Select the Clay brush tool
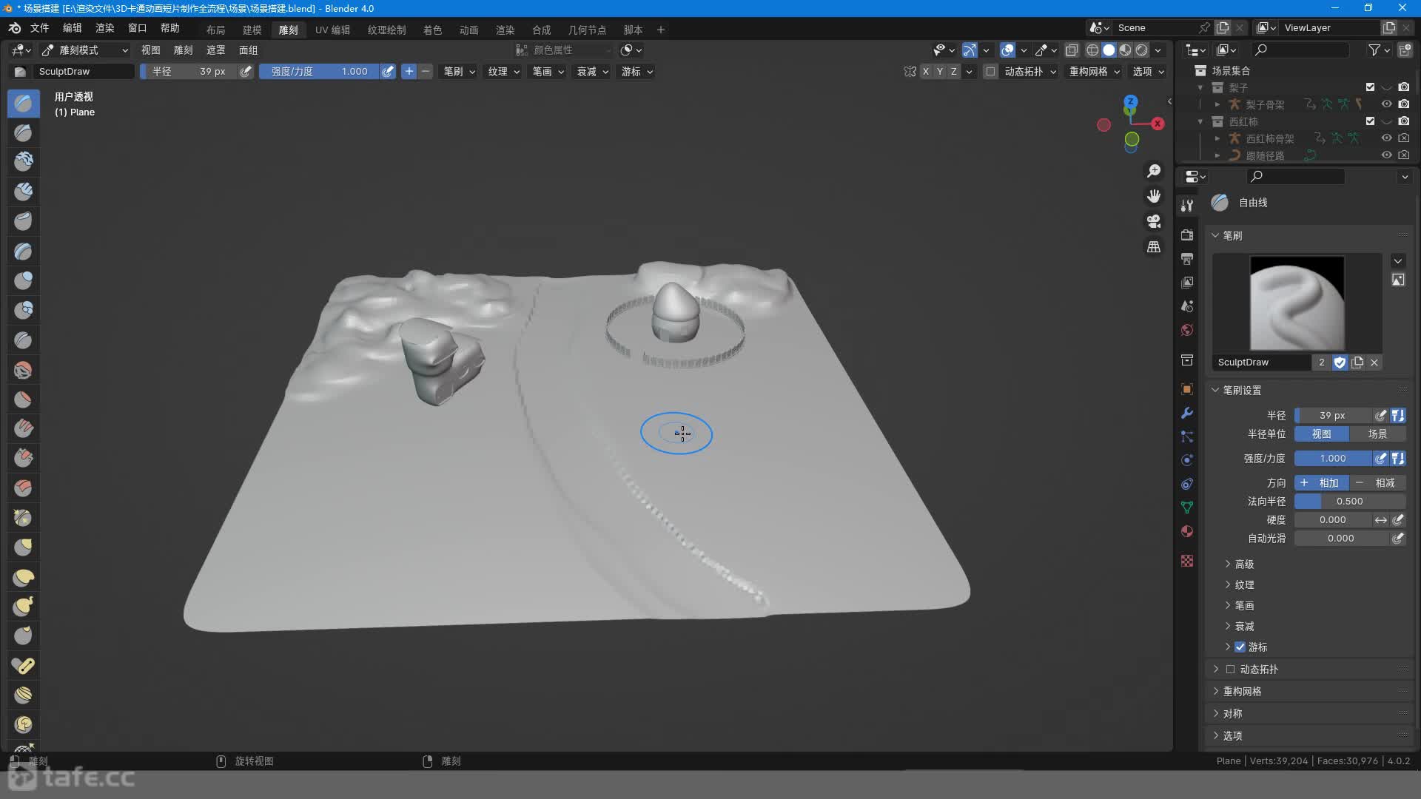The width and height of the screenshot is (1421, 799). tap(23, 161)
